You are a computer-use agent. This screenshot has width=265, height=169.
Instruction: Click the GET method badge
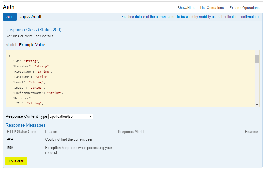coord(9,17)
